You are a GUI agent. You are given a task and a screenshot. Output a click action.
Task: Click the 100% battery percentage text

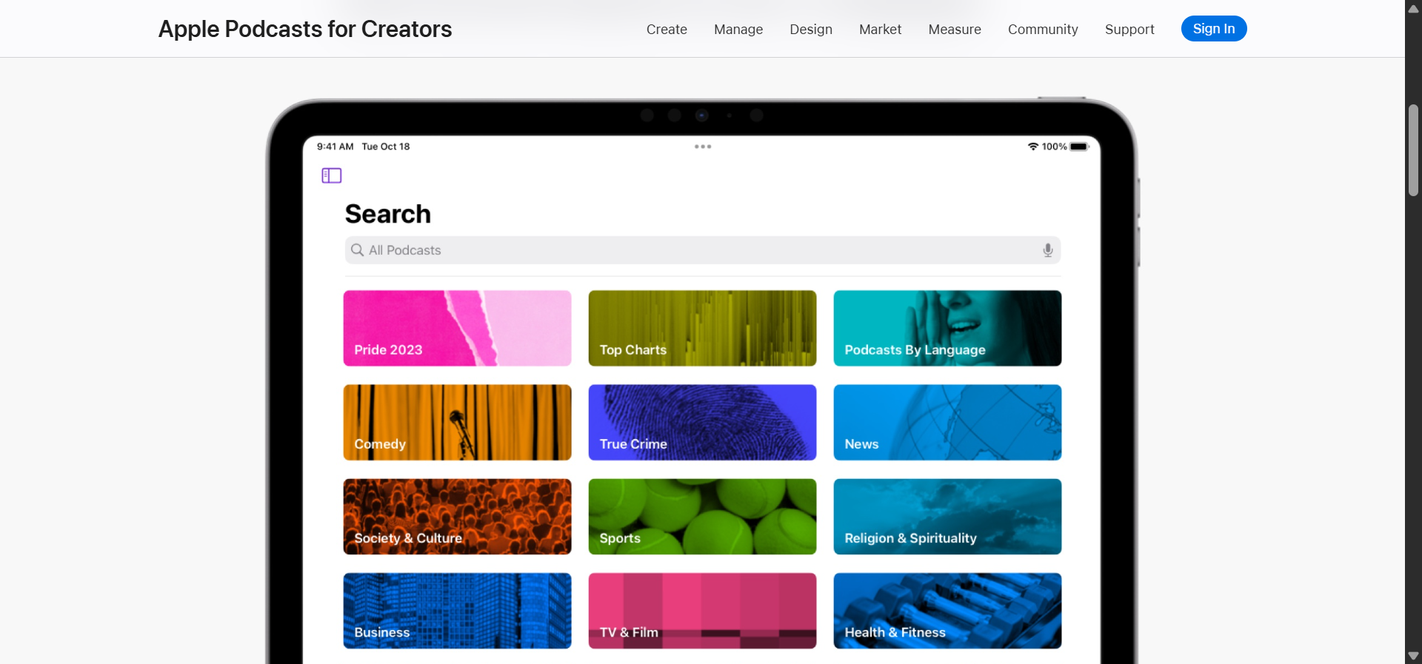pos(1054,147)
